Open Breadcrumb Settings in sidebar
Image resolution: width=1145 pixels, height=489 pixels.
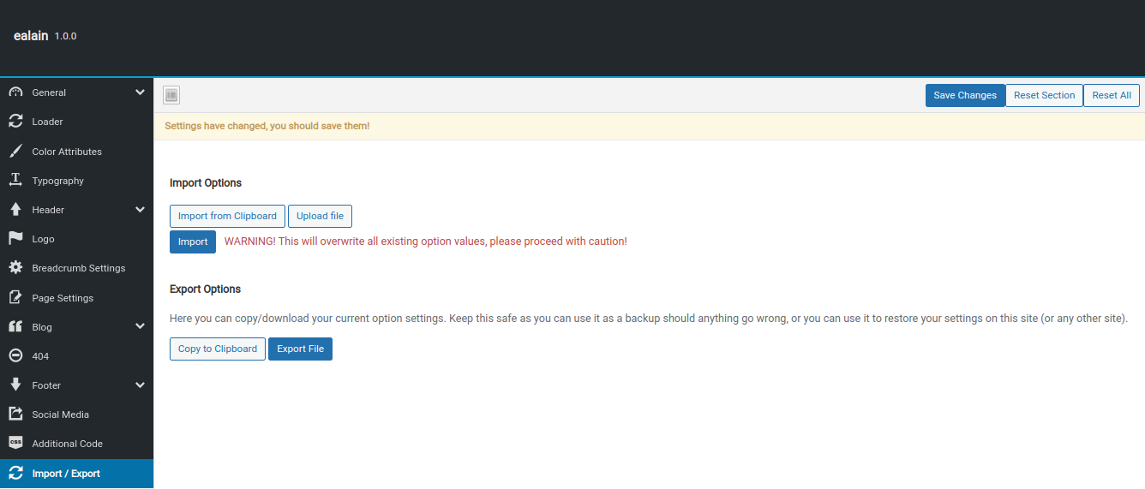click(x=76, y=268)
